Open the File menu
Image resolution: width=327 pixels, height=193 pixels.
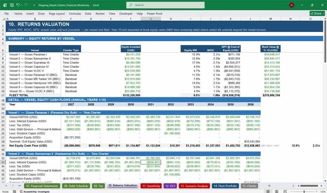pos(7,13)
